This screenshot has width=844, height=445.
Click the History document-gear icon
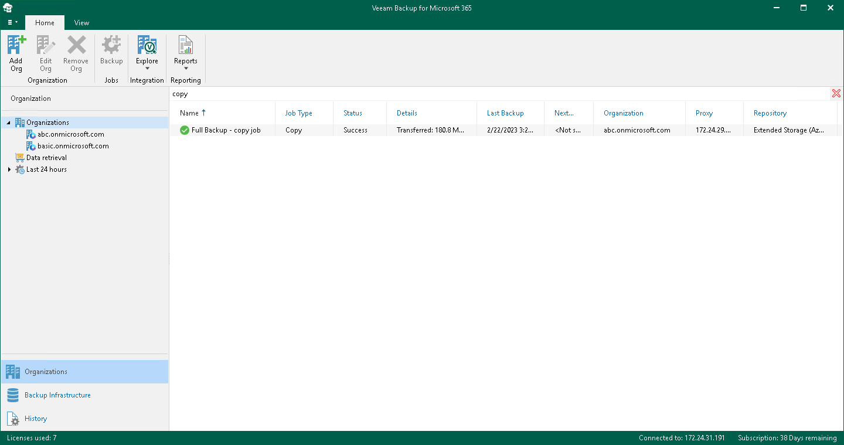coord(12,419)
